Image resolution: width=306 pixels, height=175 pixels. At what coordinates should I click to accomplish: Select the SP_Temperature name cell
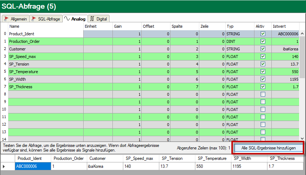click(46, 72)
